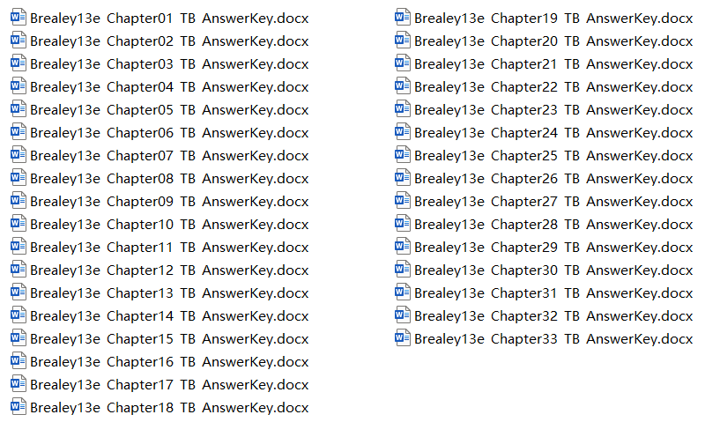
Task: Select the Chapter22 TB AnswerKey.docx entry
Action: (x=553, y=87)
